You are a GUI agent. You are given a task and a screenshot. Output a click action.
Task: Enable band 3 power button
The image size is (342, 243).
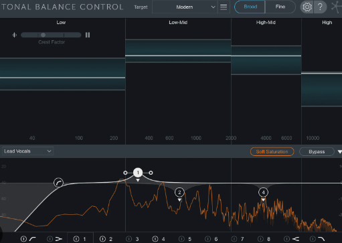129,239
